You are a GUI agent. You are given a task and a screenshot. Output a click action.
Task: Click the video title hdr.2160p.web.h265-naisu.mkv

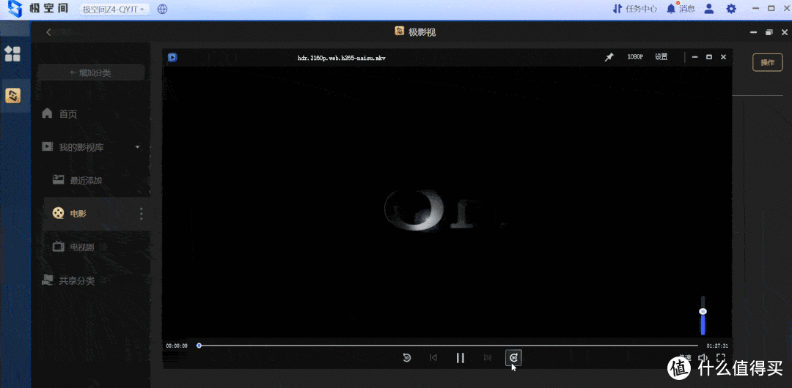click(342, 58)
